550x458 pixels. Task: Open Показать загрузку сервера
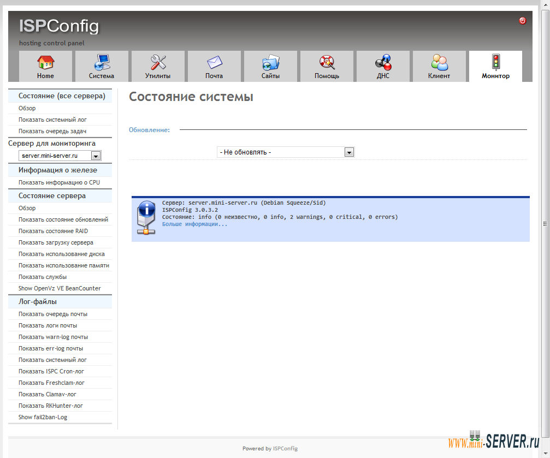coord(56,243)
